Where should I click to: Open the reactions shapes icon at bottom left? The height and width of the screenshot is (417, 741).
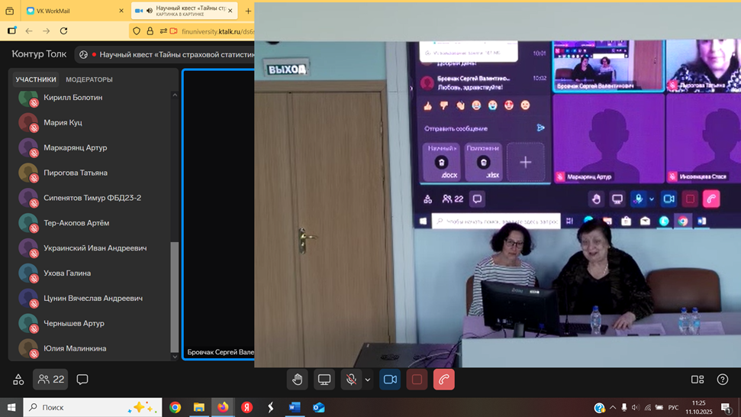tap(18, 380)
